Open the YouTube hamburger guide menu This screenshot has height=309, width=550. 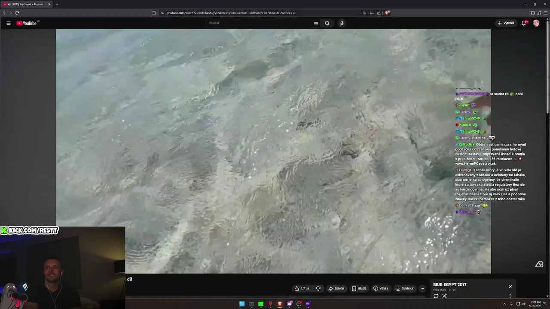(8, 23)
